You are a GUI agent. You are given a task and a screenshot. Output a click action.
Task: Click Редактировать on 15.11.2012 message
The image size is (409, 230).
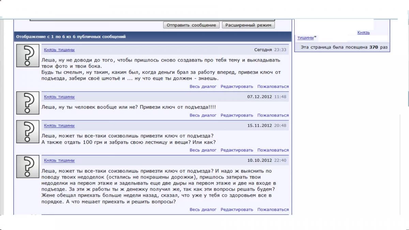tap(237, 150)
